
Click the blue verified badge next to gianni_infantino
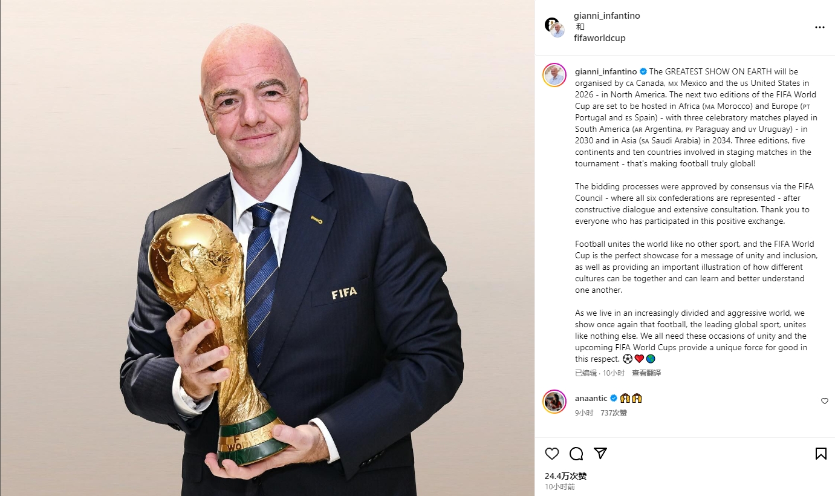(x=643, y=71)
